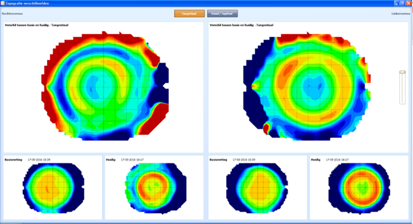Minimize the Topografie verschilbeelden window
This screenshot has width=413, height=224.
coord(396,3)
